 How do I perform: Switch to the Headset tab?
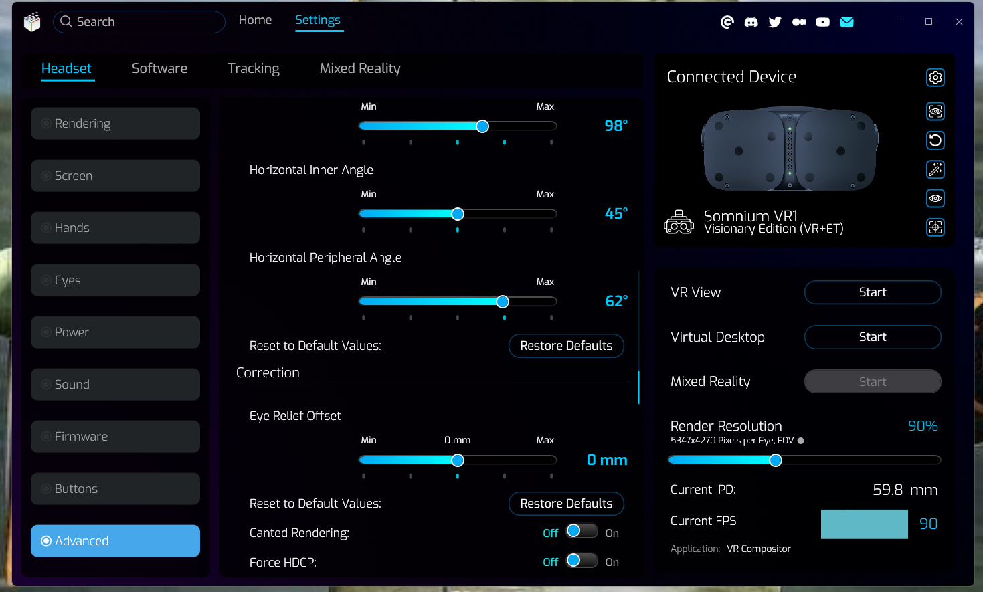66,68
